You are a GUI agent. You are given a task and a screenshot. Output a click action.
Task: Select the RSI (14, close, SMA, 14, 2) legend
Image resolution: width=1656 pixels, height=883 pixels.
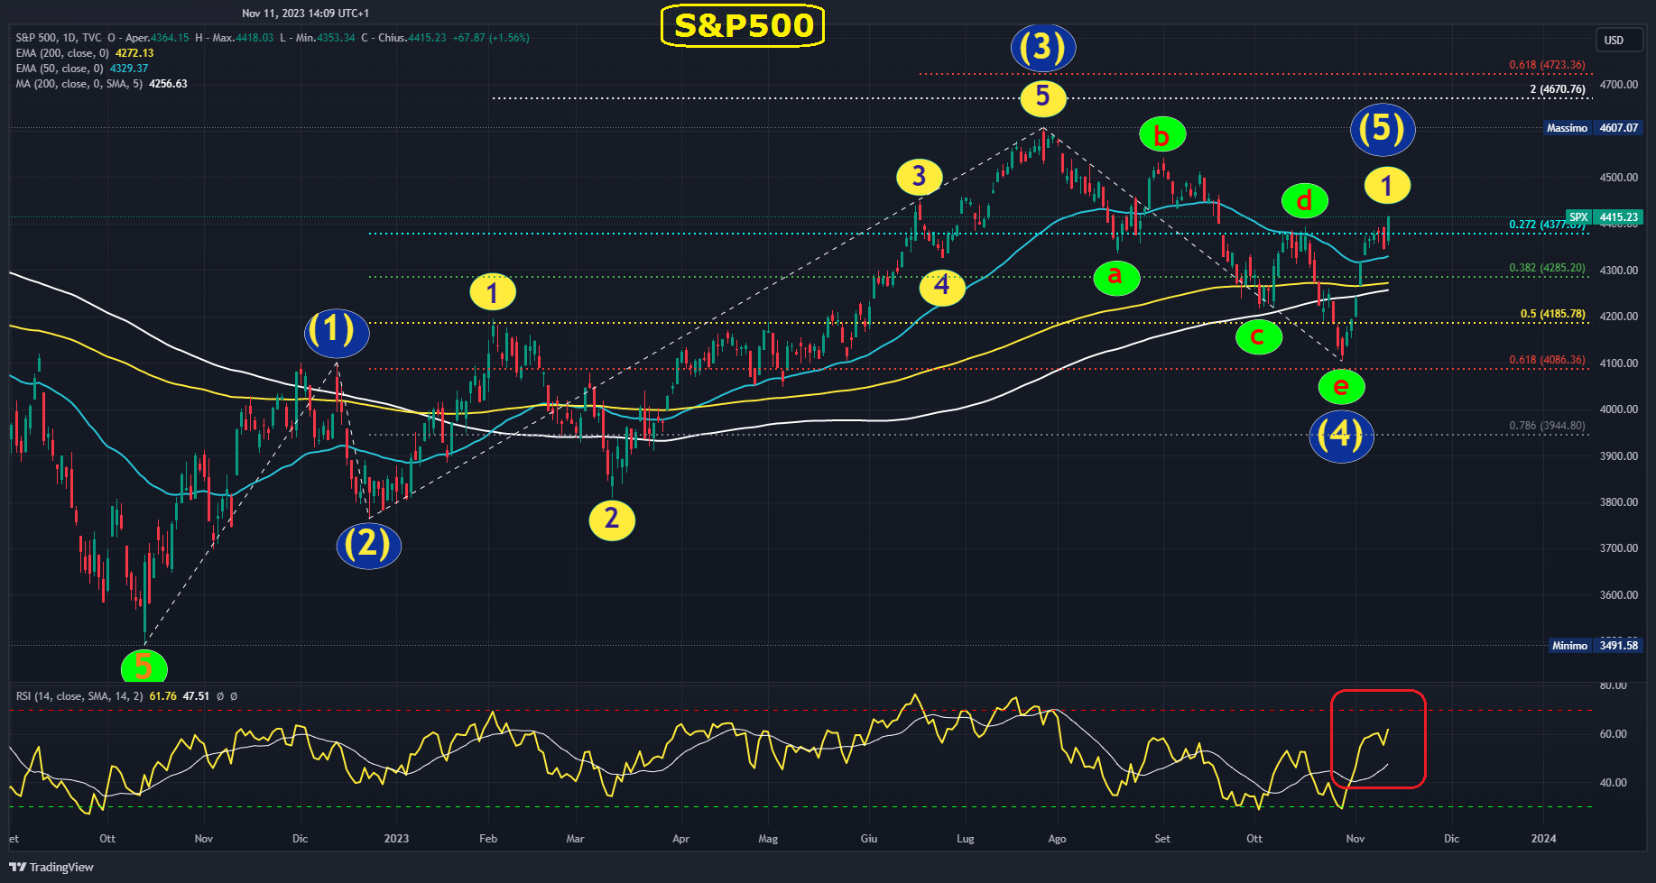pos(79,696)
